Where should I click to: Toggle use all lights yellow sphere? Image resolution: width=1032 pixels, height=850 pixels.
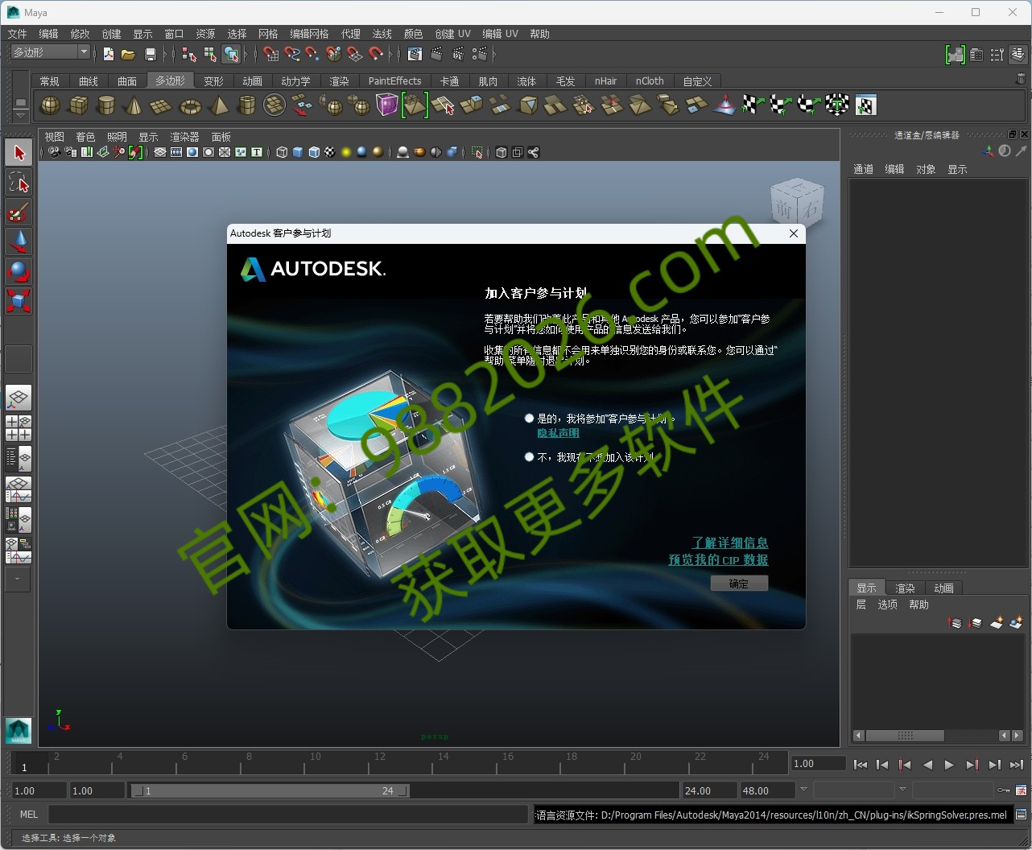tap(346, 152)
